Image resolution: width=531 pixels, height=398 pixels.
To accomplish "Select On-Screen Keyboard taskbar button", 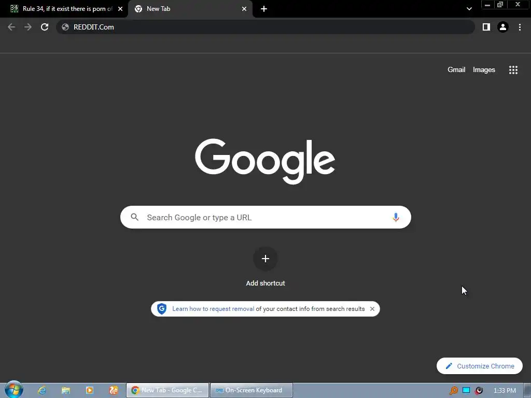I will coord(251,390).
